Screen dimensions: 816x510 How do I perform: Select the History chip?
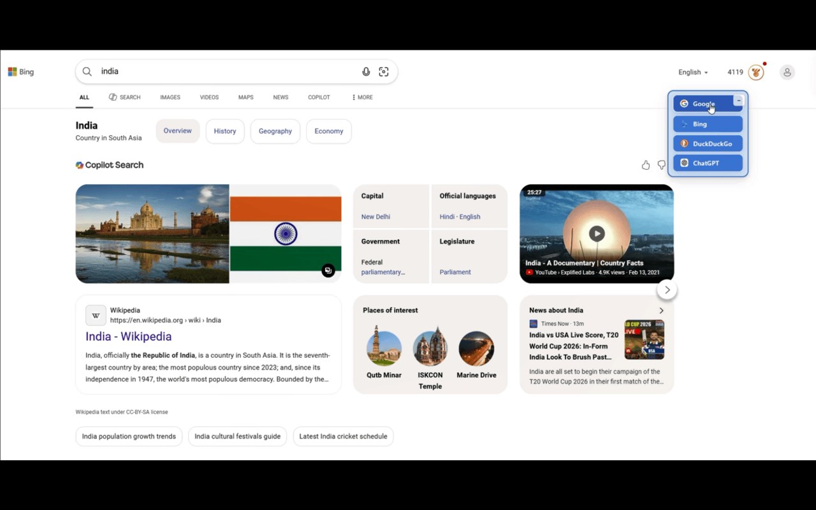coord(225,131)
